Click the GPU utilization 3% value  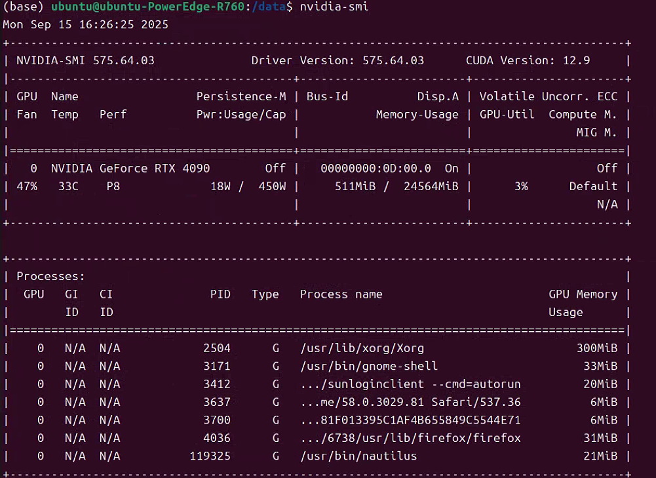pos(521,187)
